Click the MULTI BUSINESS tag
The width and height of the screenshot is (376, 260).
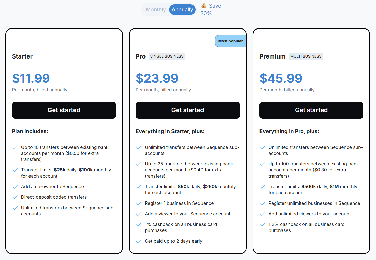point(306,56)
